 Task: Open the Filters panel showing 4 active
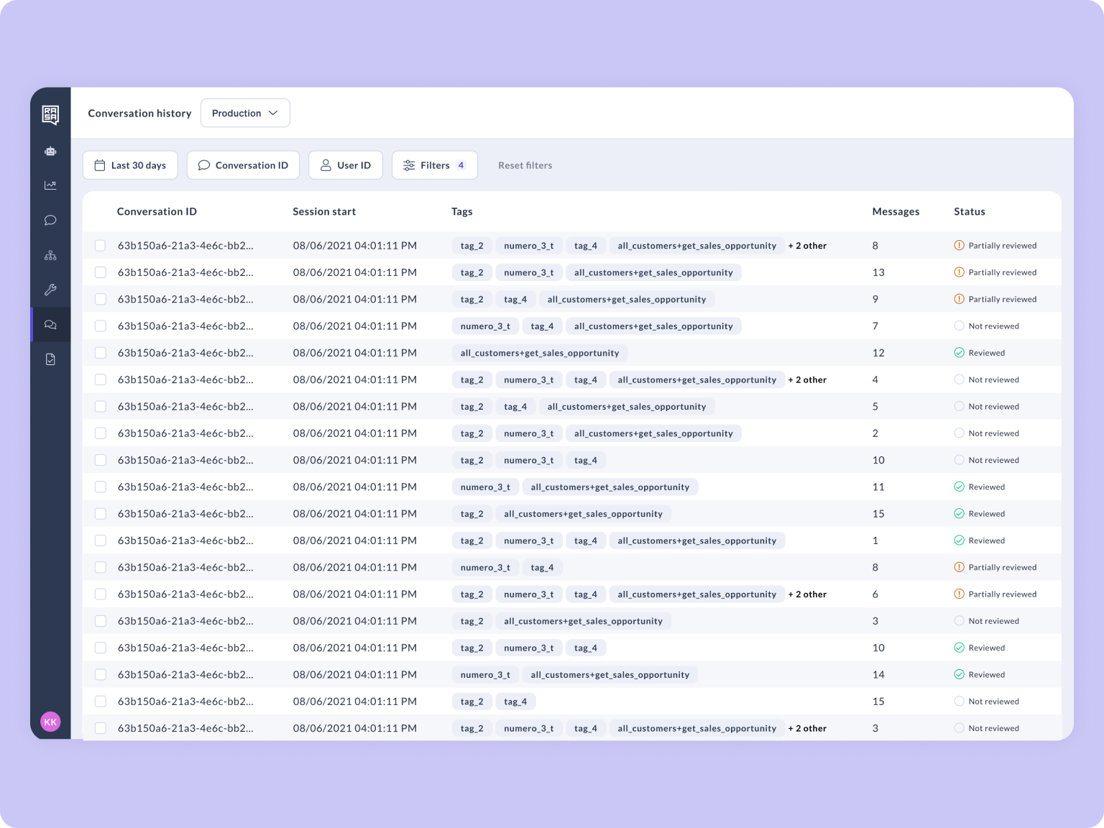tap(434, 165)
